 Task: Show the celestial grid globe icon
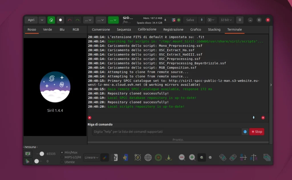click(148, 157)
